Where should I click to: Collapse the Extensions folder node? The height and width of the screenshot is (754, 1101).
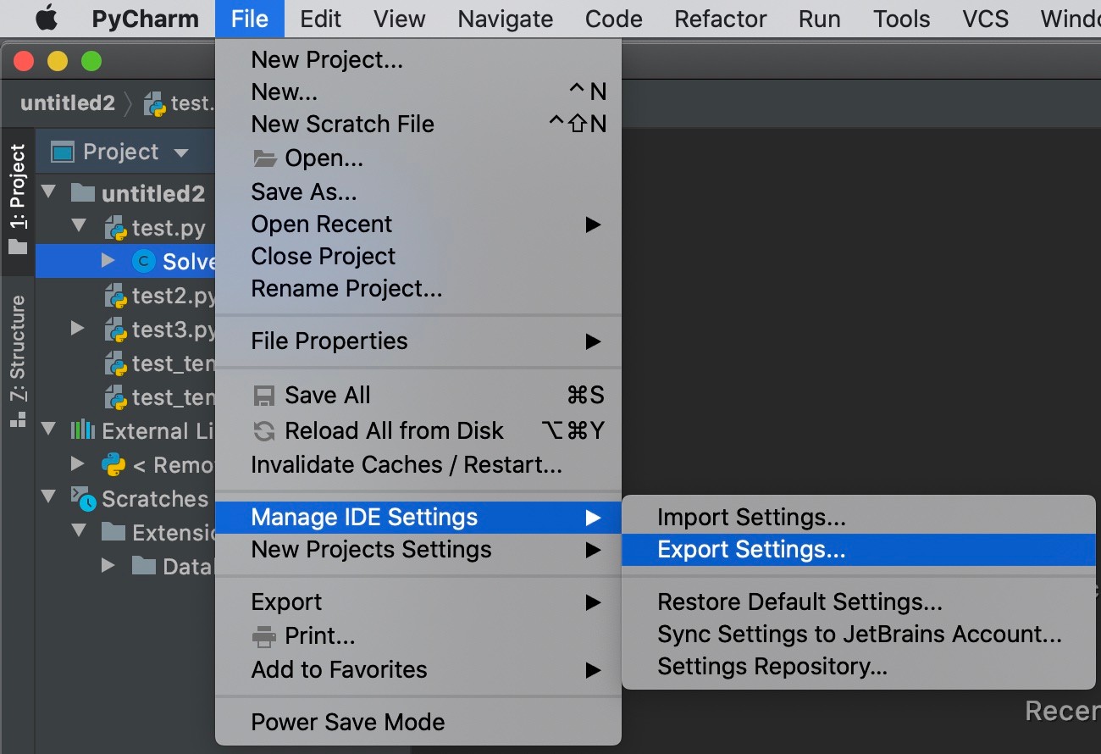pyautogui.click(x=79, y=531)
